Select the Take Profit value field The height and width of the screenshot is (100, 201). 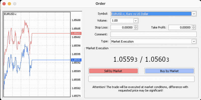(180, 27)
